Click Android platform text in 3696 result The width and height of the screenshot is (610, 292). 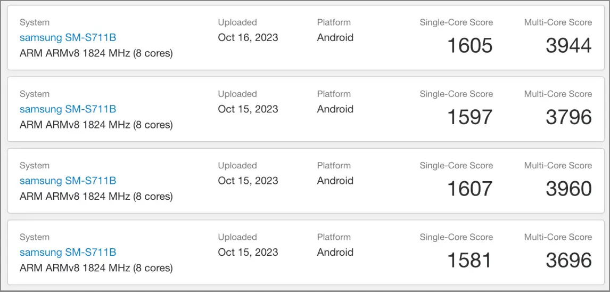click(x=335, y=253)
